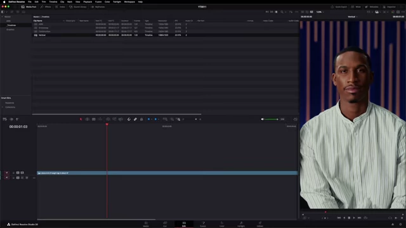
Task: Click the Detail Zoom magnifier icon
Action: click(172, 119)
